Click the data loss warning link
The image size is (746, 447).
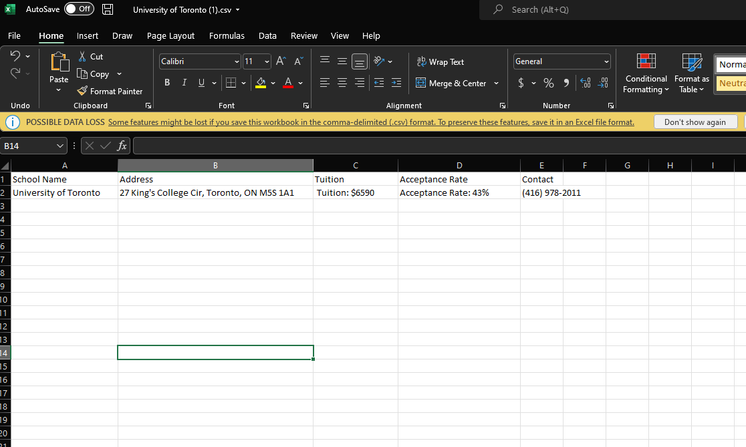click(371, 122)
